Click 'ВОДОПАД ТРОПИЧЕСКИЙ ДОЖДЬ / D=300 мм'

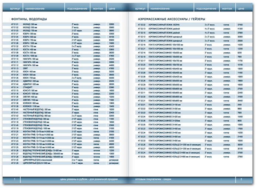42,150
